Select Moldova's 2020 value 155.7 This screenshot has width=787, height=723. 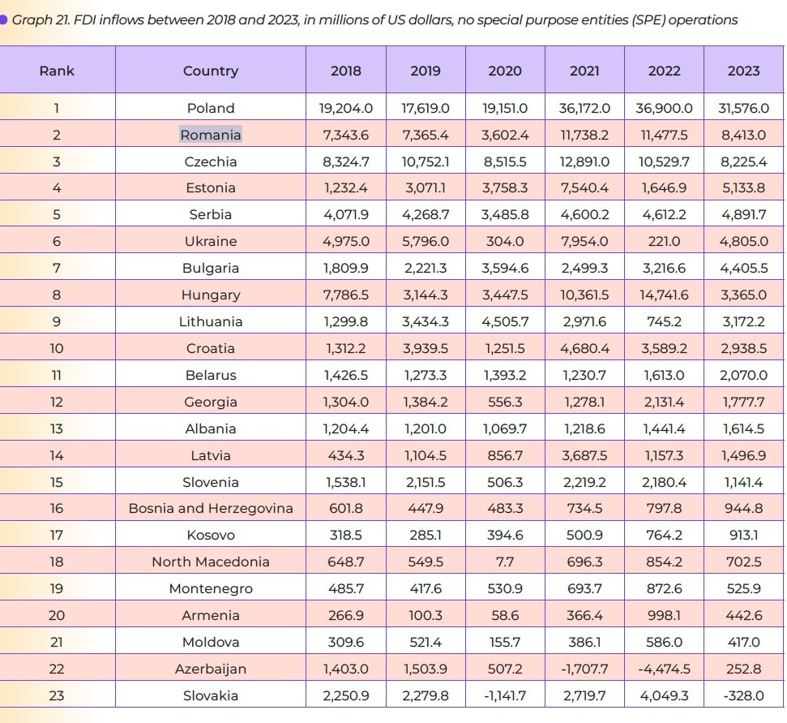505,642
